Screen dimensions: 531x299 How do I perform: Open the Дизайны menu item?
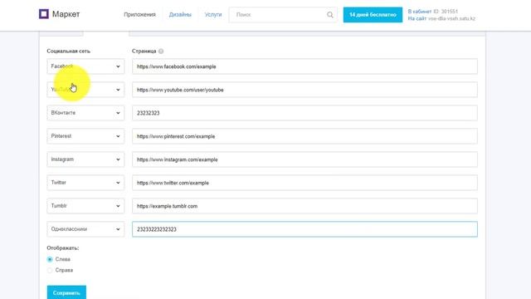coord(180,15)
